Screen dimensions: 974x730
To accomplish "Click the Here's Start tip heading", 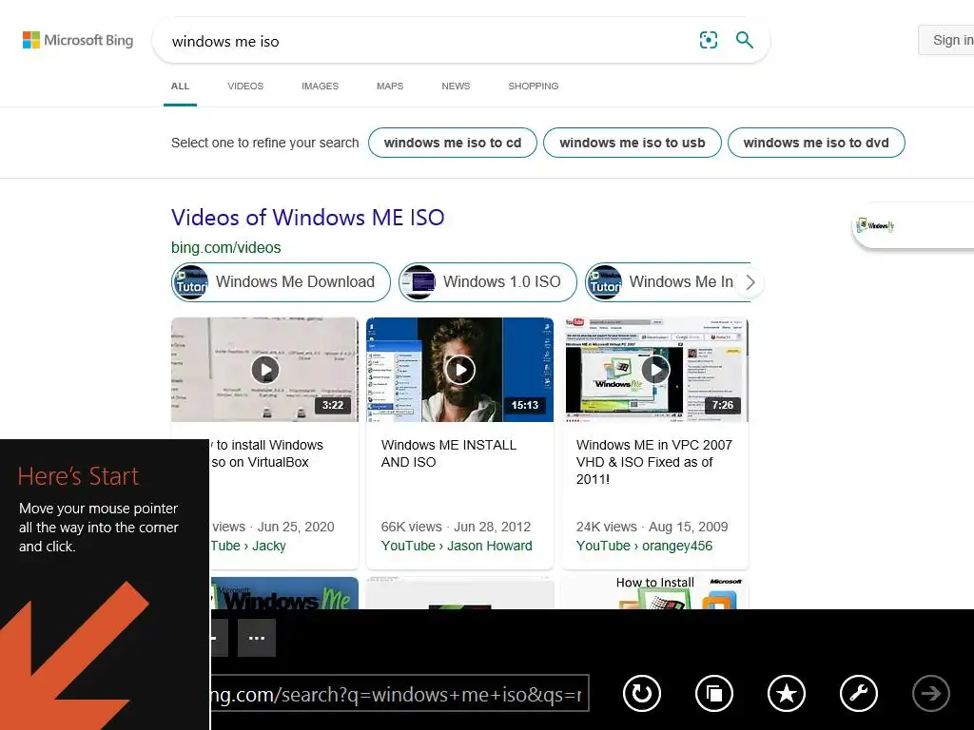I will [78, 476].
